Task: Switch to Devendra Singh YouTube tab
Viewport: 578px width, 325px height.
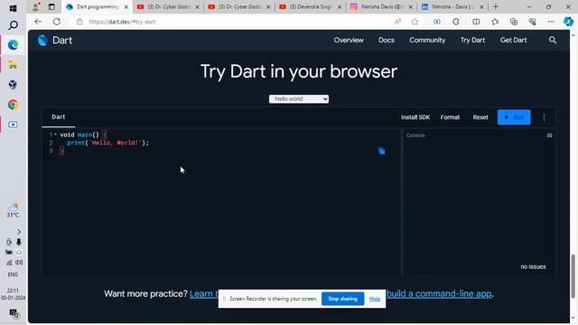Action: 310,6
